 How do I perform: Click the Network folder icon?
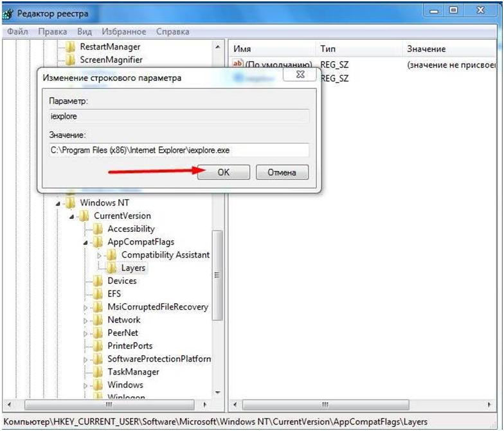[98, 320]
